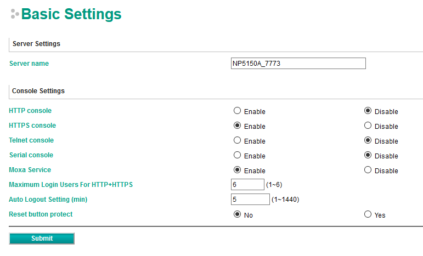423x256 pixels.
Task: Click the Server name input field
Action: 298,64
